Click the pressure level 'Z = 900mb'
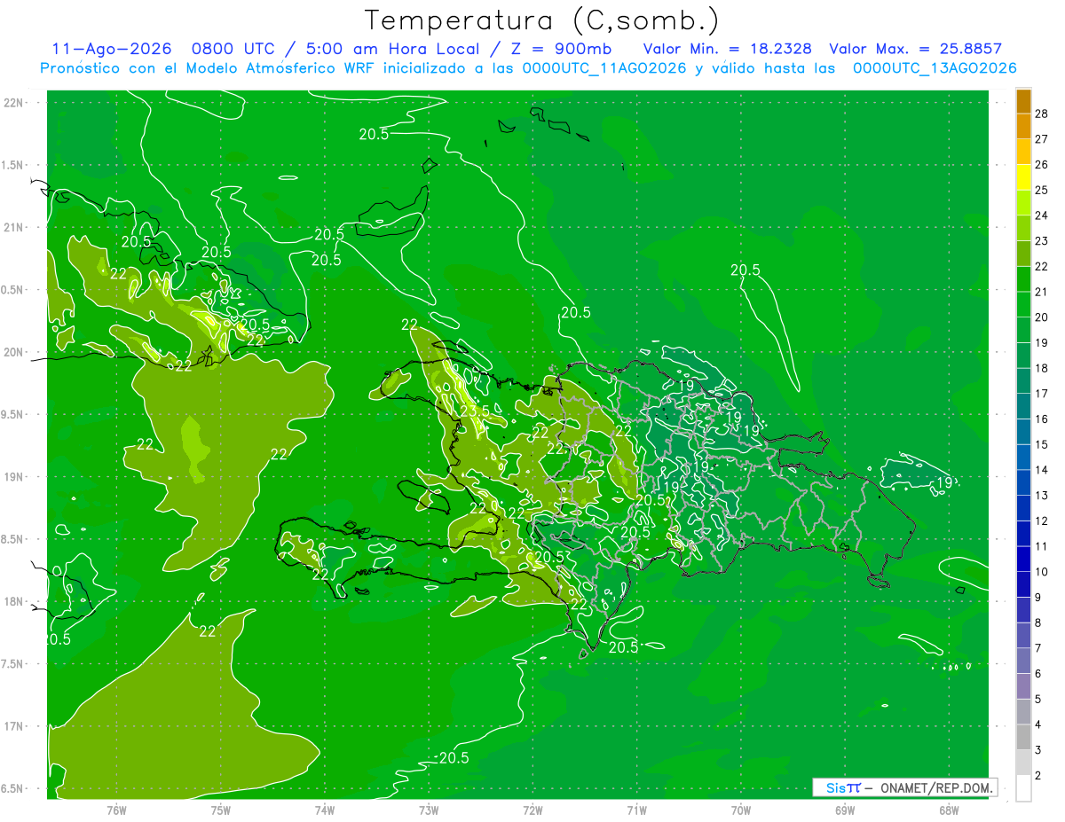Image resolution: width=1065 pixels, height=822 pixels. point(562,49)
